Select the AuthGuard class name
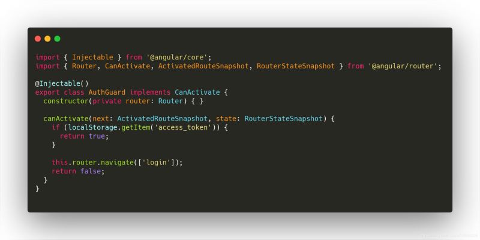The height and width of the screenshot is (240, 480). tap(107, 92)
